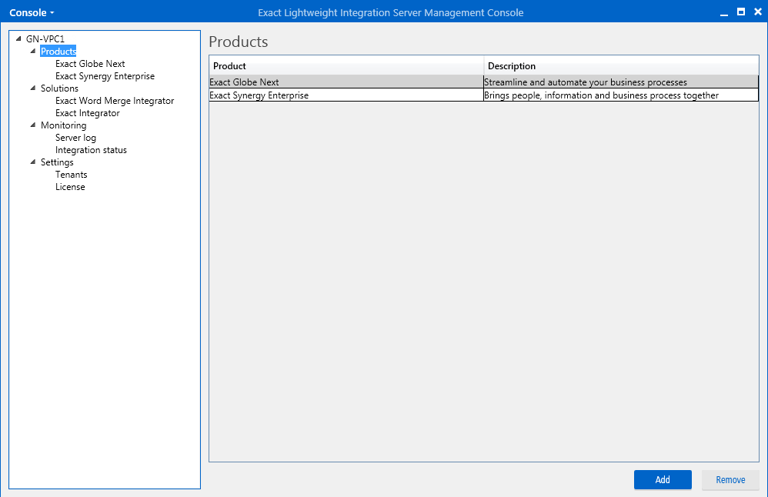Open the Console dropdown menu
Image resolution: width=768 pixels, height=497 pixels.
(32, 13)
